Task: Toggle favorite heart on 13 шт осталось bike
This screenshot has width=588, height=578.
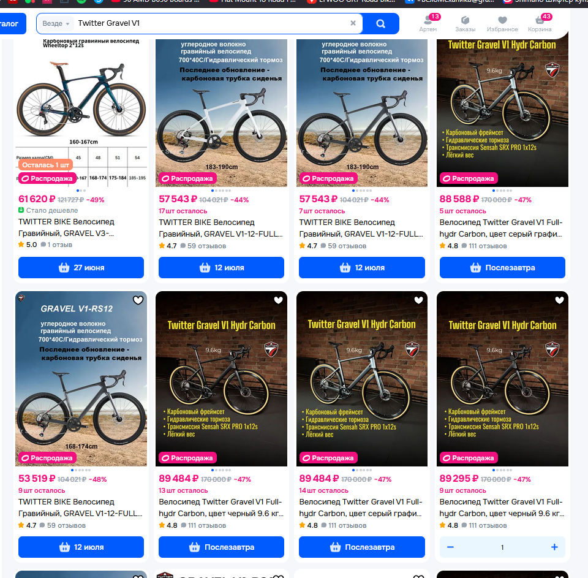Action: pyautogui.click(x=278, y=300)
